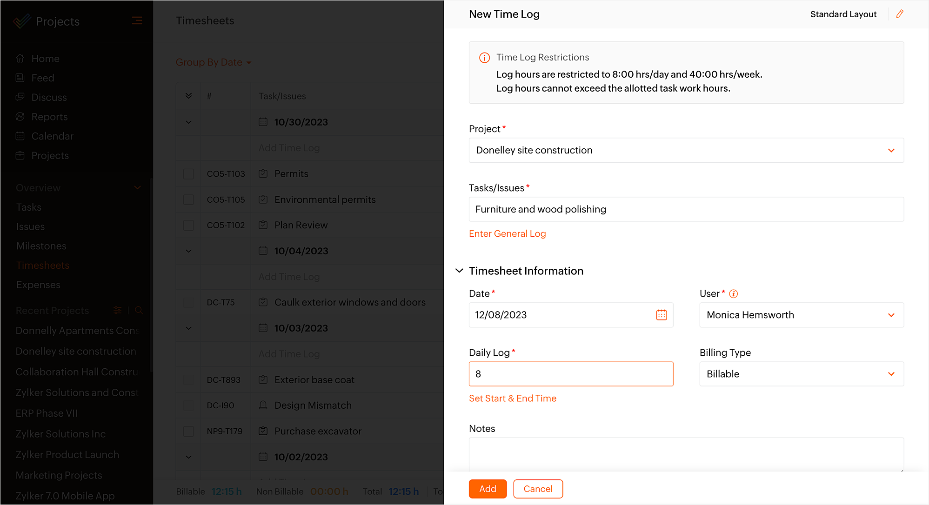Check the Environmental permits row checkbox

(x=188, y=199)
